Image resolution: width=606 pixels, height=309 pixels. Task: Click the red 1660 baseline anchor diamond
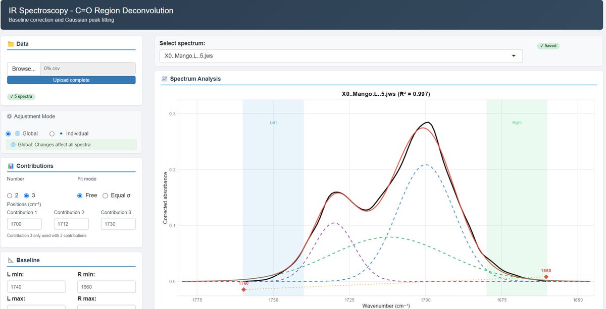(546, 276)
